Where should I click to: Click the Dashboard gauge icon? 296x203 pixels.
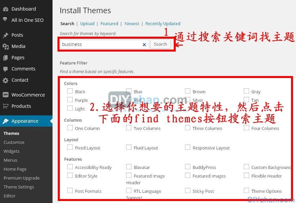[5, 9]
